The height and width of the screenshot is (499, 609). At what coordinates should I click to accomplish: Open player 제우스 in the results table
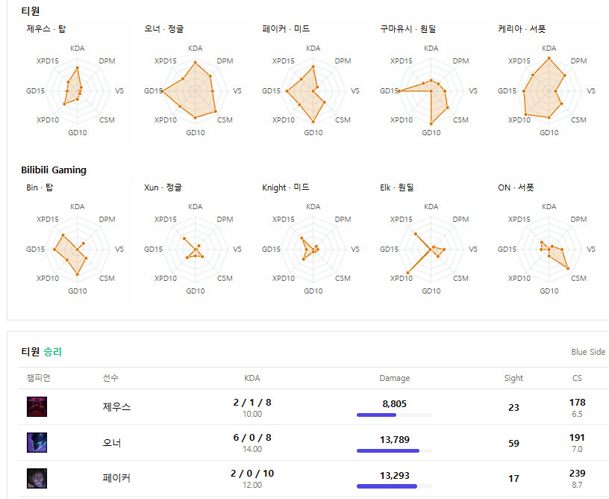[x=116, y=407]
